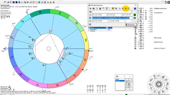Click the blank new page icon in dialog

tap(97, 8)
